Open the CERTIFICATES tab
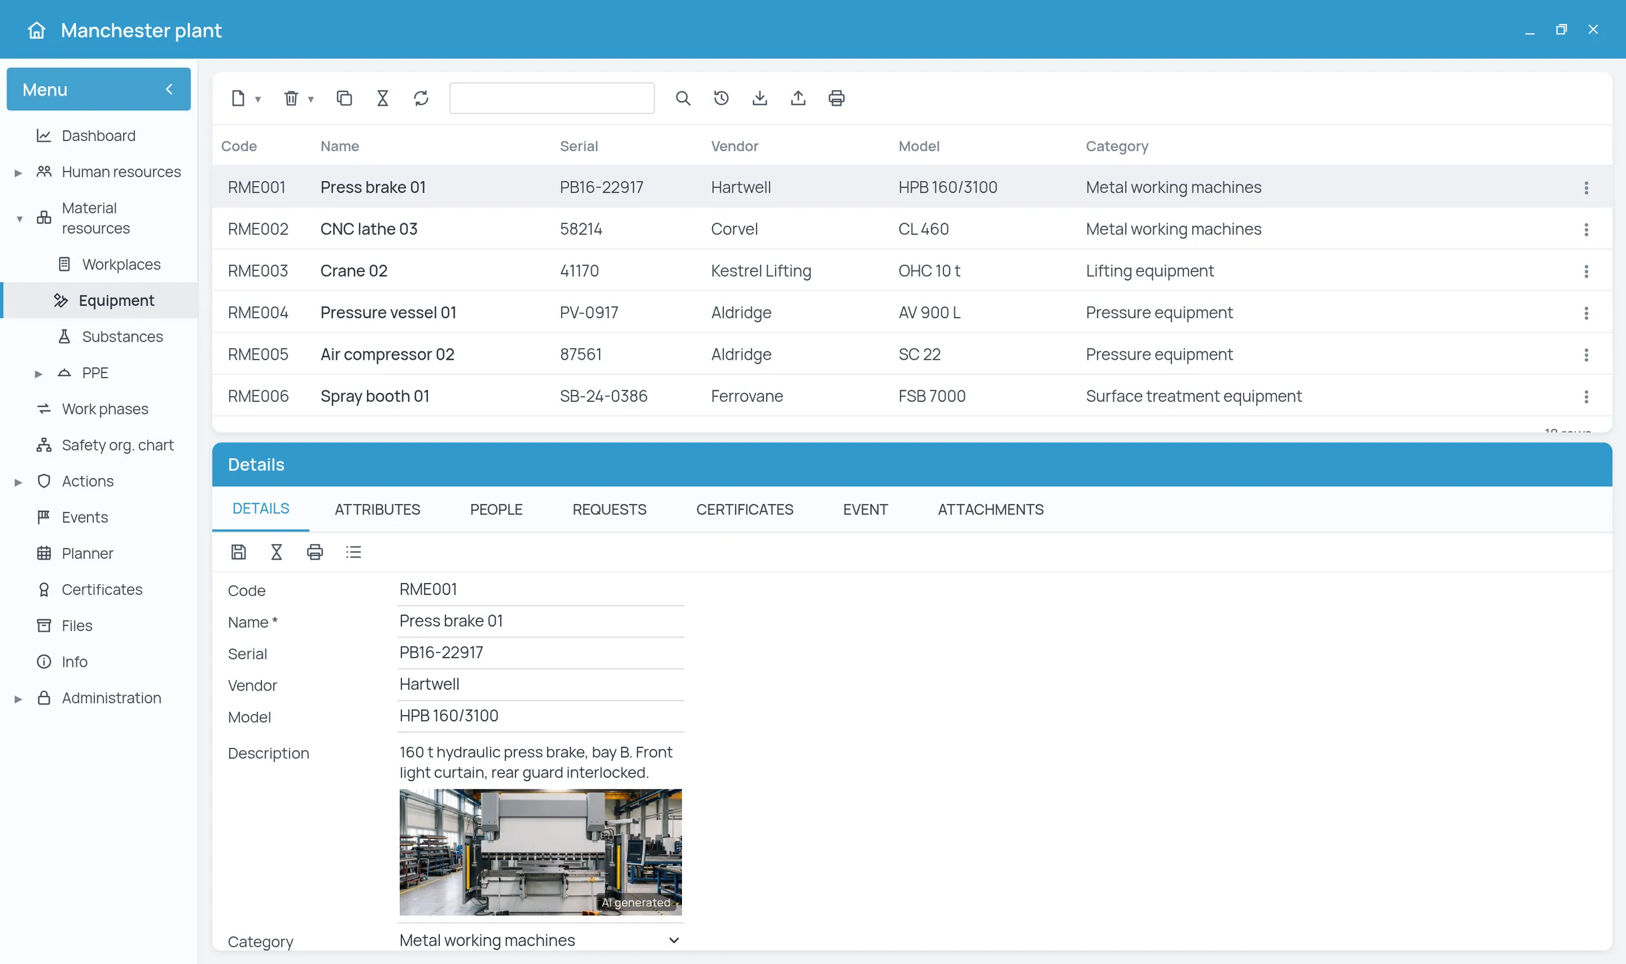Viewport: 1626px width, 964px height. 745,509
